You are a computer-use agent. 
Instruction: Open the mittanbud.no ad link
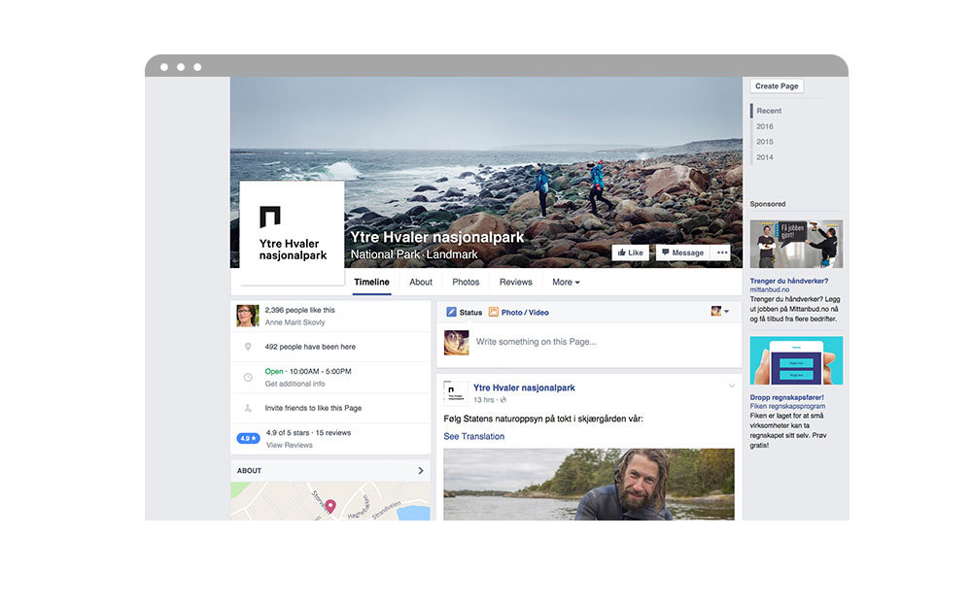(x=769, y=289)
